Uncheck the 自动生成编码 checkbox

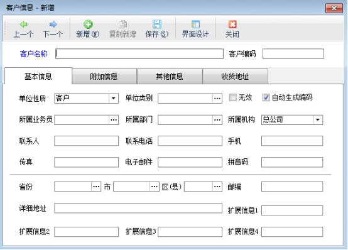click(x=266, y=97)
